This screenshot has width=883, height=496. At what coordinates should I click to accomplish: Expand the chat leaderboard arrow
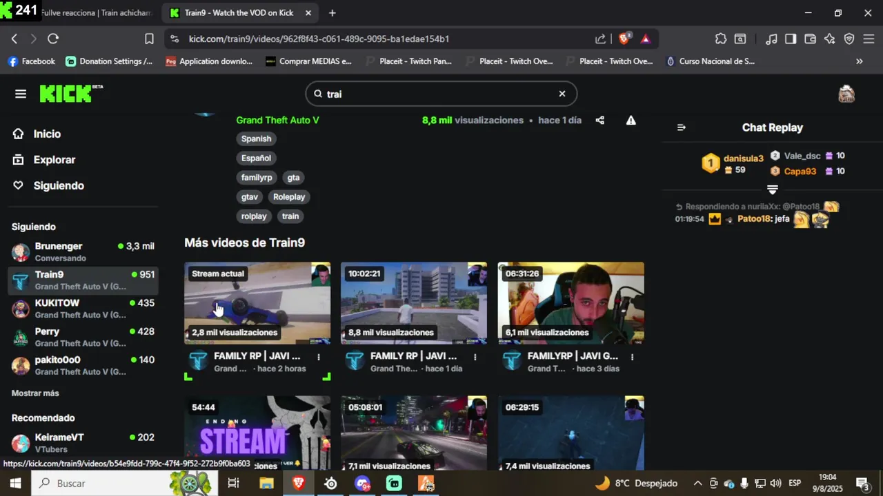point(773,189)
